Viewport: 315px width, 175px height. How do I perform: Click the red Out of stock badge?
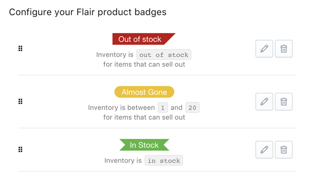pos(141,39)
